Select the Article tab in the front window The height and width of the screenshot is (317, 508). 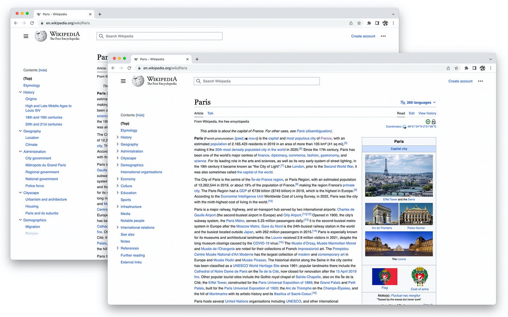coord(199,113)
